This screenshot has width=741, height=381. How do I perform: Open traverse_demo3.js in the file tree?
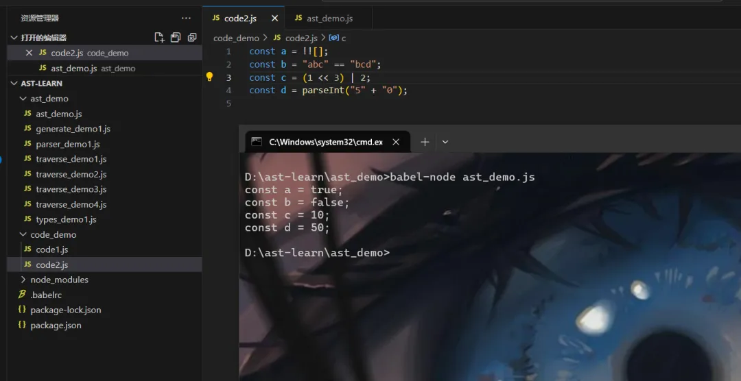(71, 189)
